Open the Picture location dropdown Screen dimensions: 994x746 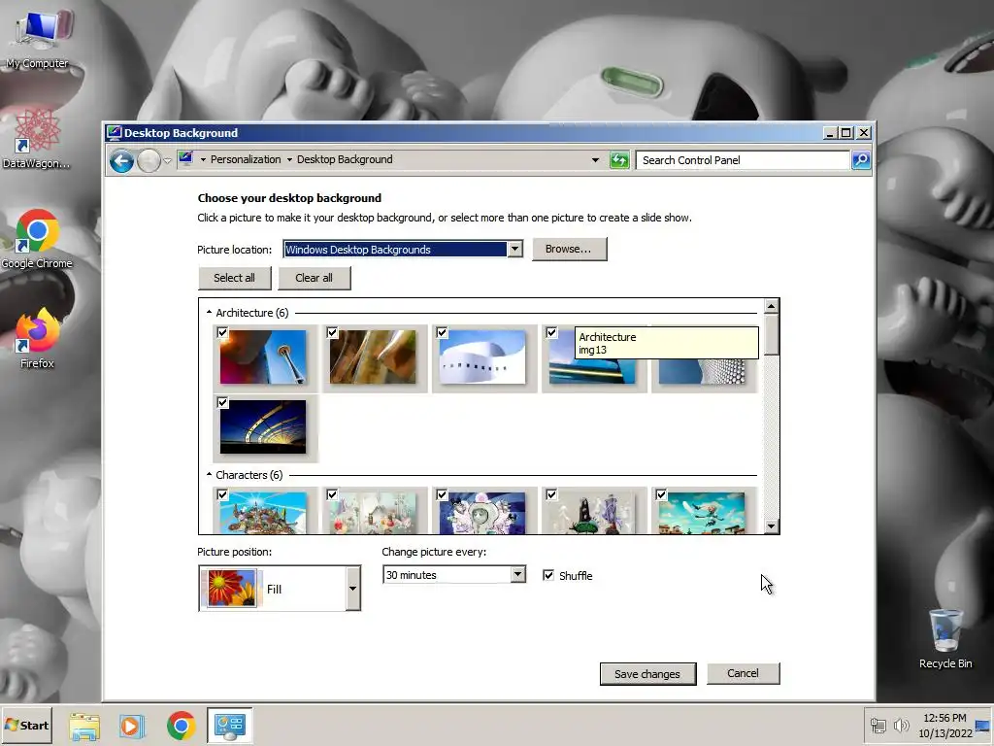point(514,250)
